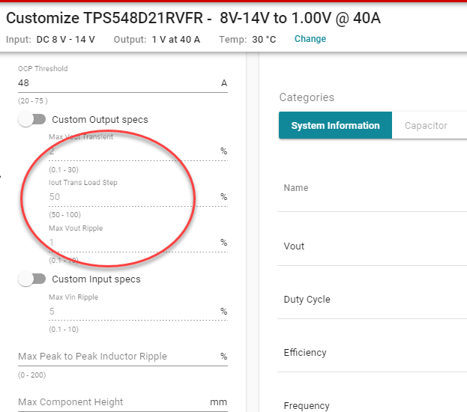Toggle the Custom Input specs switch
The height and width of the screenshot is (412, 467).
coord(32,279)
